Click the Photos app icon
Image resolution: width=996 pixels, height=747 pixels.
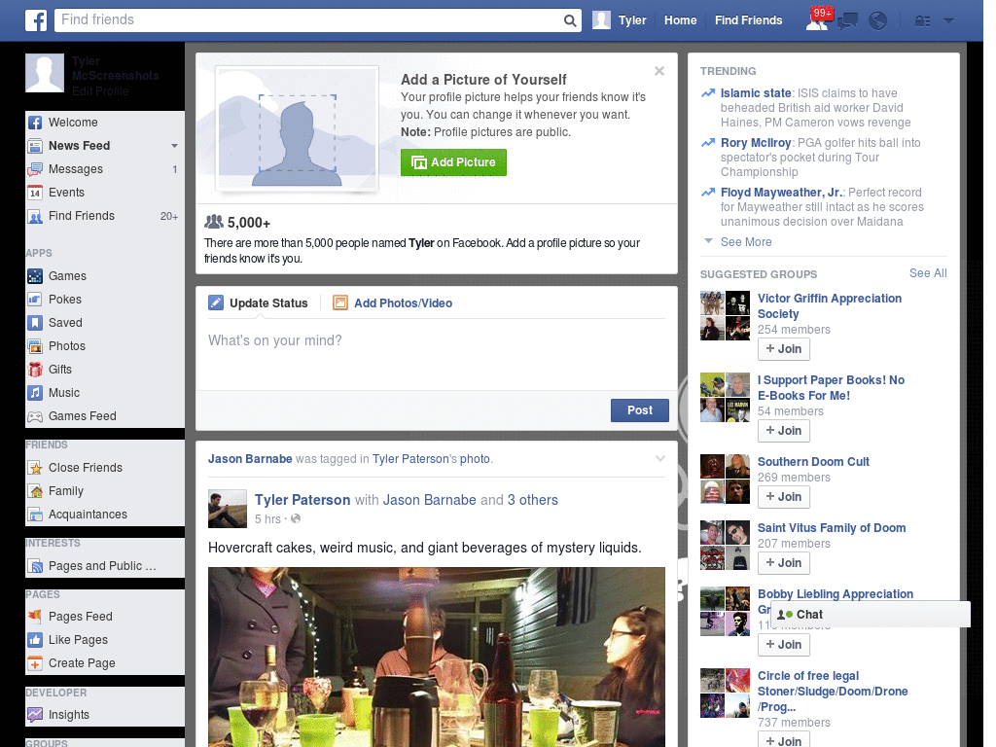point(35,346)
